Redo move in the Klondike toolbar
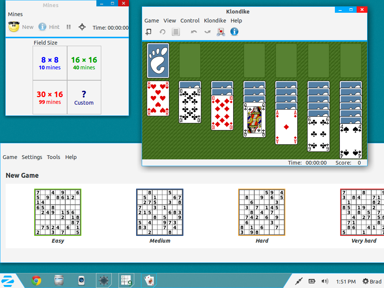This screenshot has width=384, height=288. coord(207,32)
